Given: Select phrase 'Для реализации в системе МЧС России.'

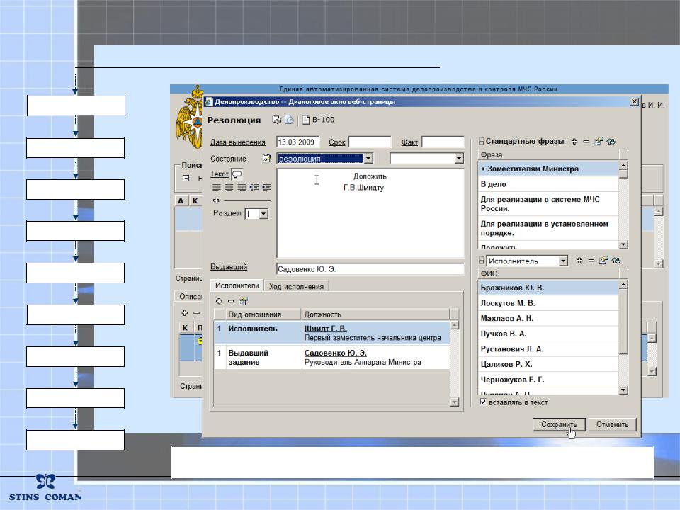Looking at the screenshot, I should [548, 204].
